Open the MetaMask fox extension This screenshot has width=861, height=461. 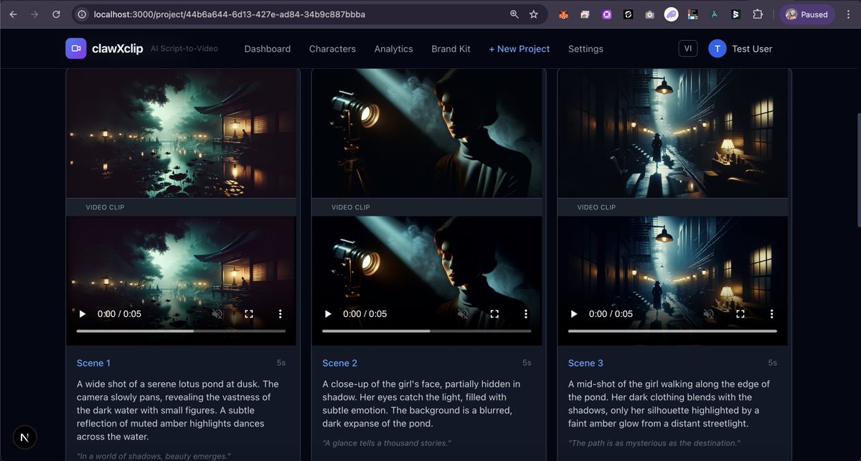565,14
